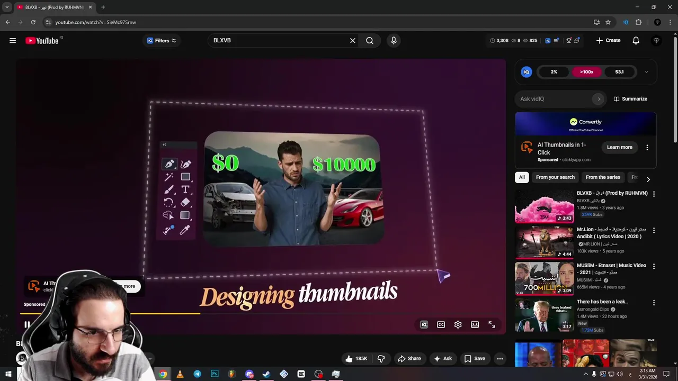Click the Create button
Screen dimensions: 678x381
click(x=608, y=40)
